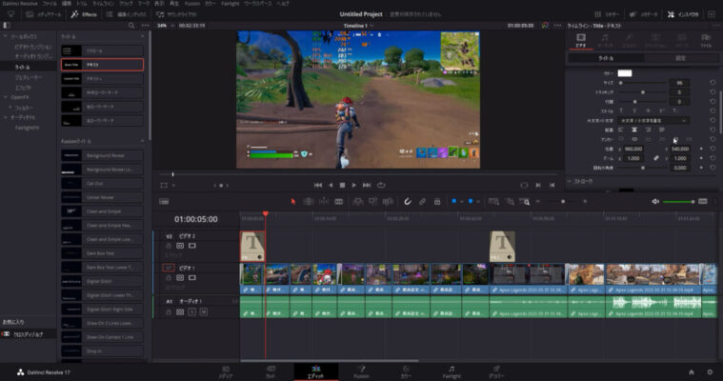Disable the Video 1 track
The height and width of the screenshot is (381, 723).
tap(192, 278)
